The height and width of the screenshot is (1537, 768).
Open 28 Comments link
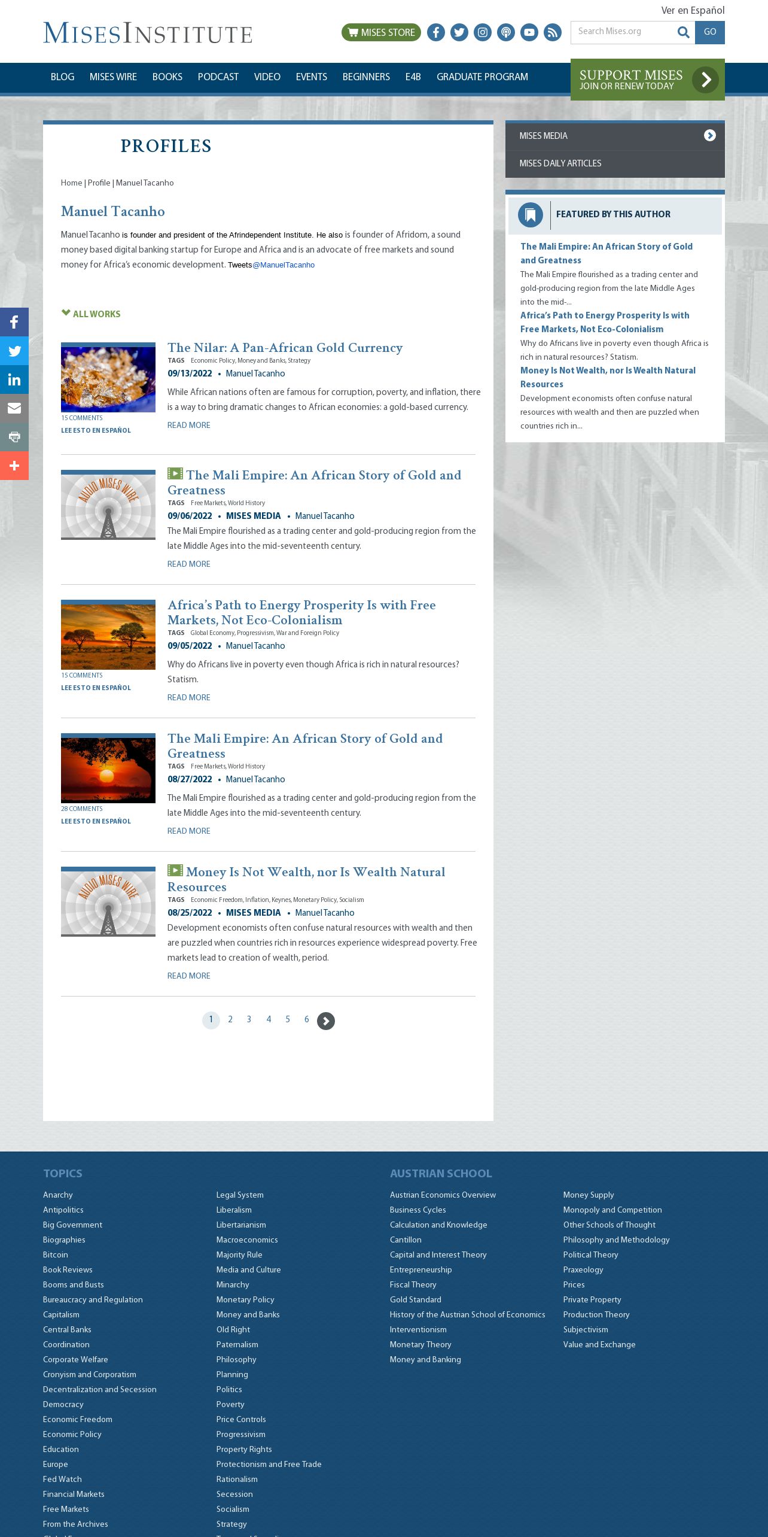pos(82,809)
